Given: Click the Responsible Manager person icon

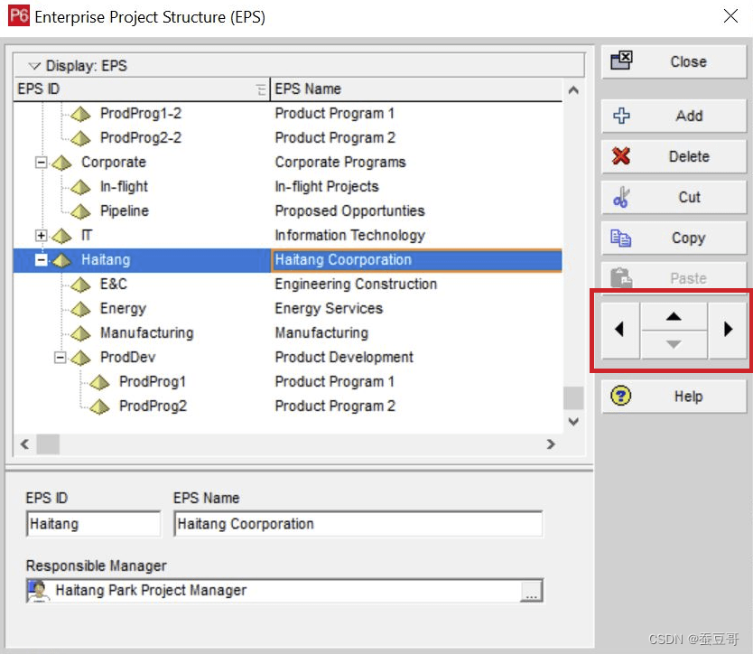Looking at the screenshot, I should click(x=39, y=591).
